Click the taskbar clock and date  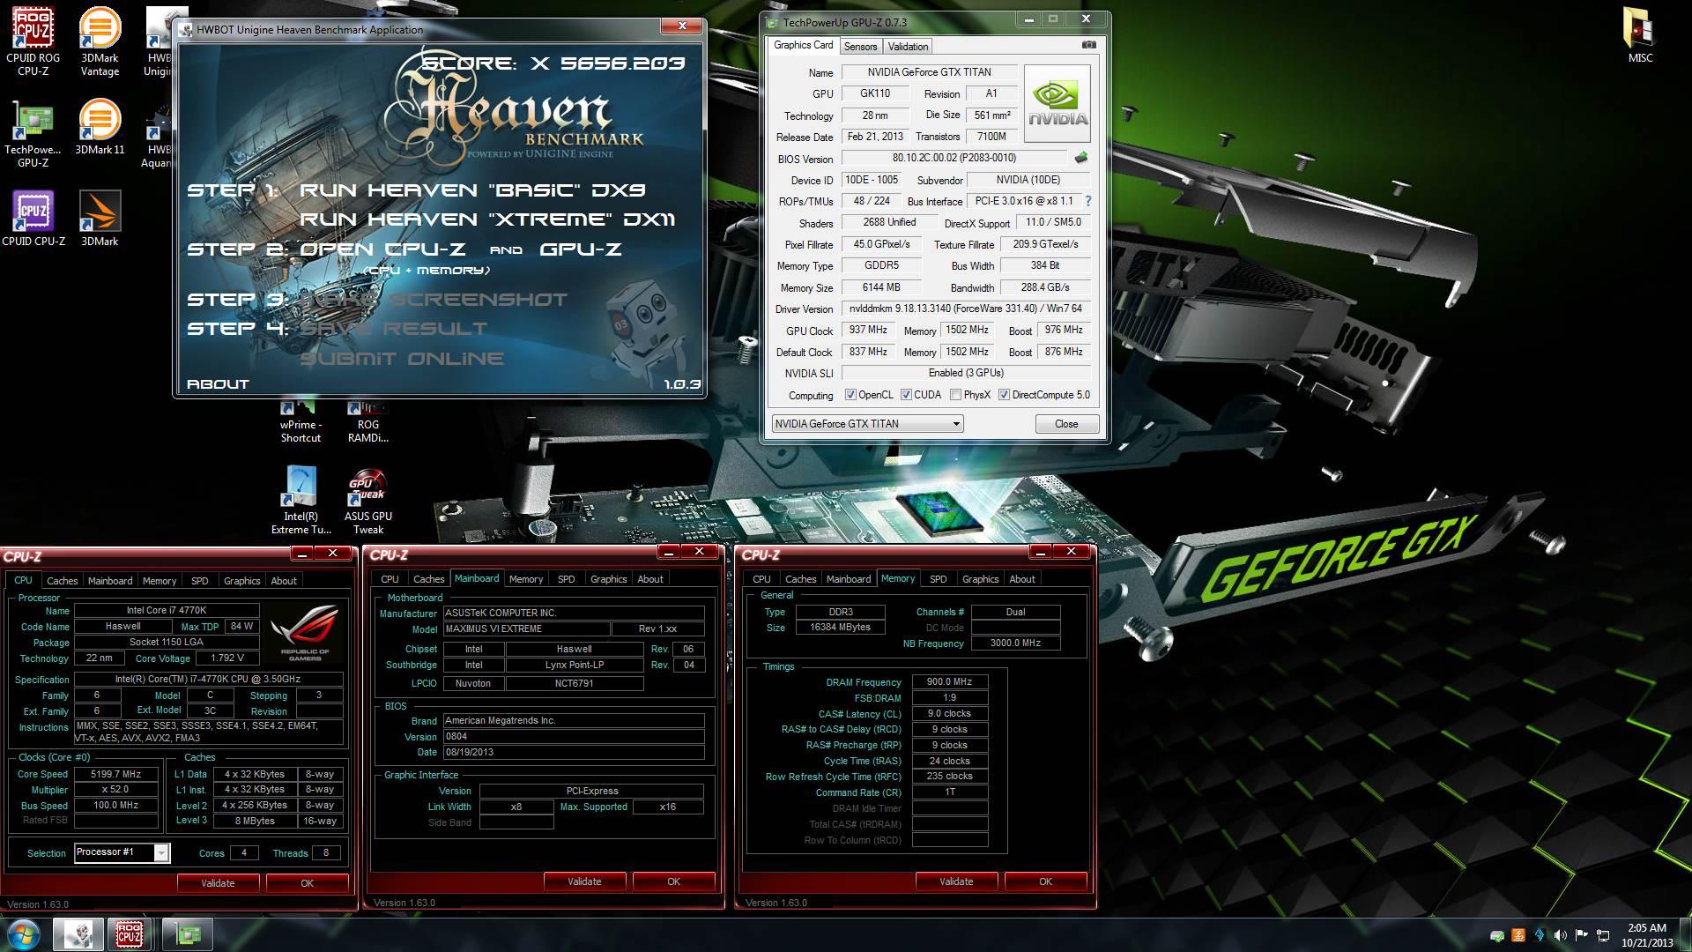pos(1646,935)
